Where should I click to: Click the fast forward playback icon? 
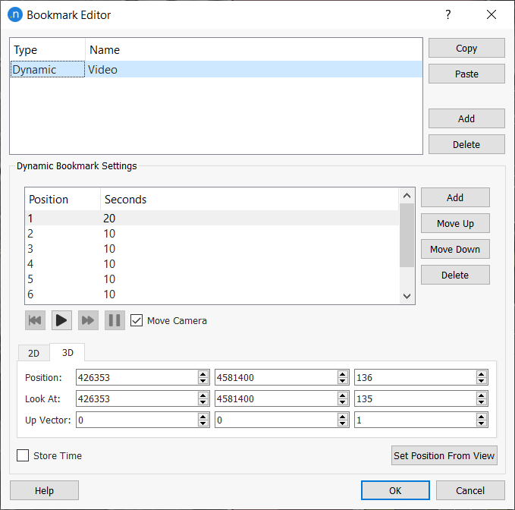pos(88,320)
